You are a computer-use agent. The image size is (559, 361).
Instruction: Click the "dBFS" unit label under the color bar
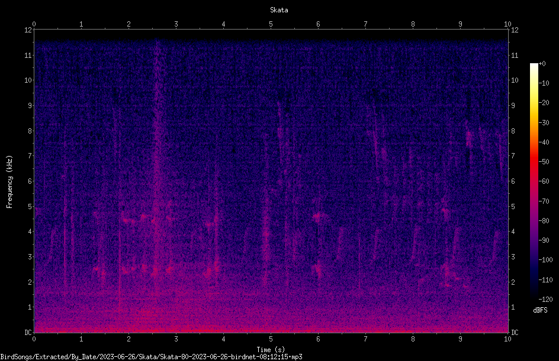point(540,310)
